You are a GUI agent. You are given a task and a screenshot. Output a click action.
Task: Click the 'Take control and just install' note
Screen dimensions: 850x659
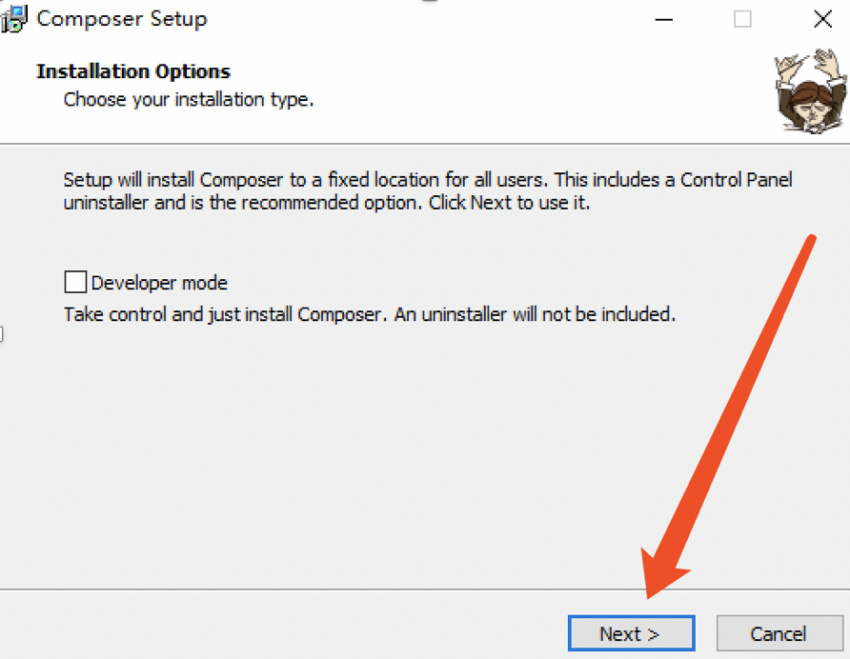coord(370,314)
